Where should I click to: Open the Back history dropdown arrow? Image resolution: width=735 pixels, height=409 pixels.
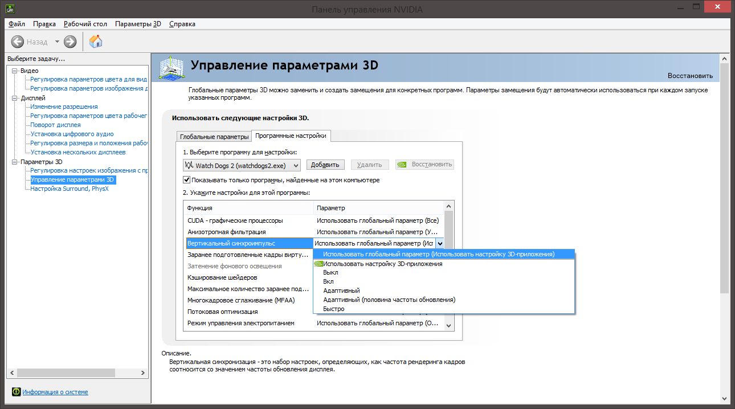[x=57, y=42]
